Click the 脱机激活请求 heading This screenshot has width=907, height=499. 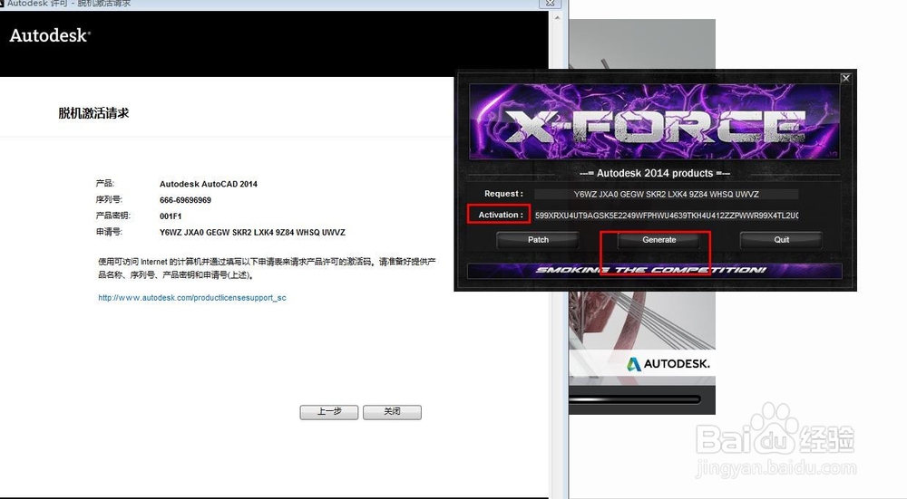coord(93,113)
